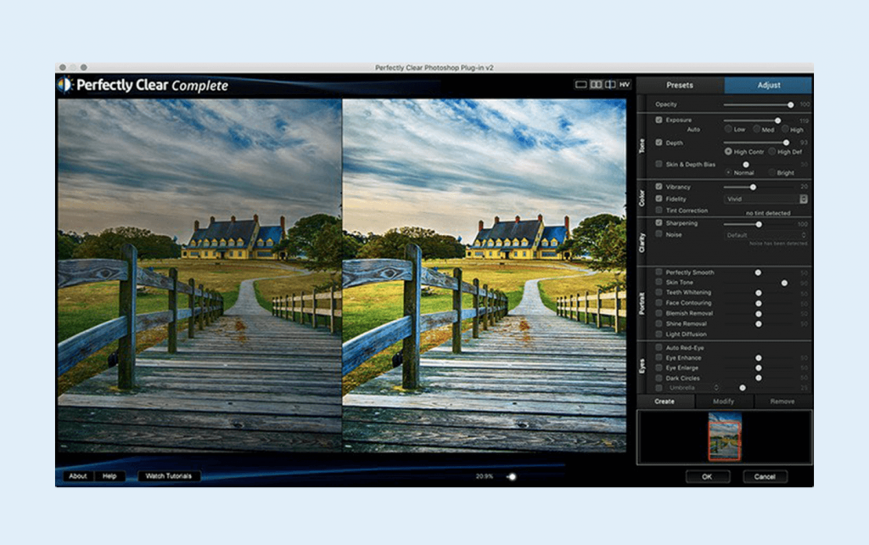The image size is (869, 545).
Task: Disable the Depth checkbox
Action: 659,143
